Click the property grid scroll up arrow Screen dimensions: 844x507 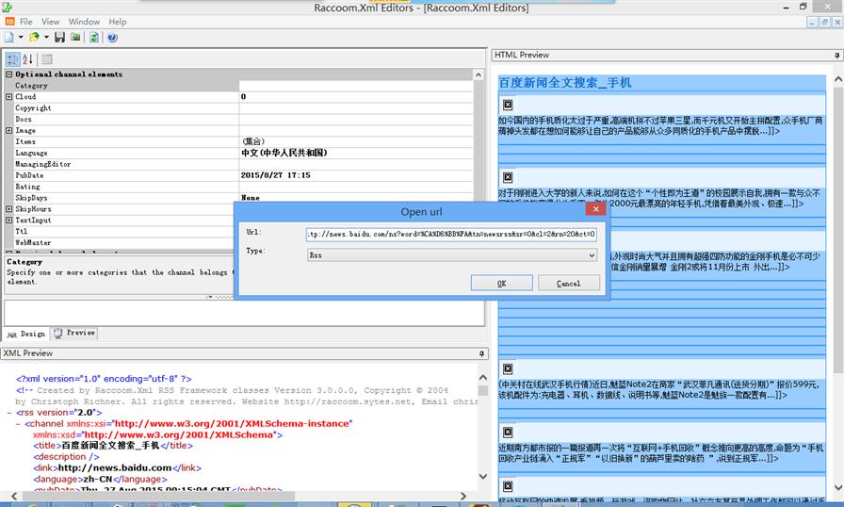point(479,74)
